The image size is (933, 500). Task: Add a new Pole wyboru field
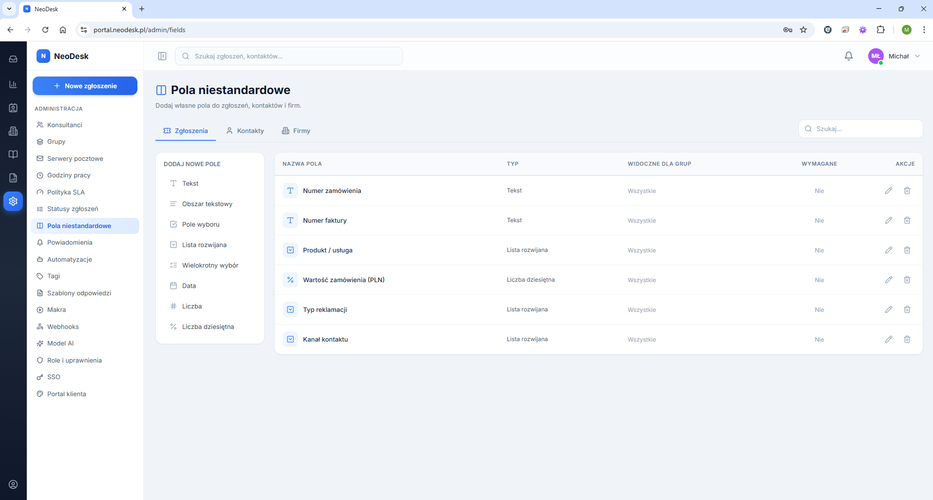coord(210,224)
